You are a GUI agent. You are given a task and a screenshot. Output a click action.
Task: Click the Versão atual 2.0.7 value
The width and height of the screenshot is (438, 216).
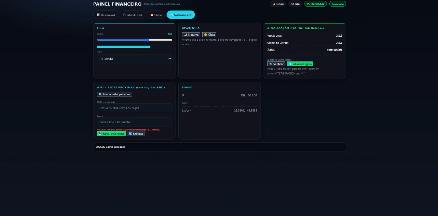pyautogui.click(x=339, y=36)
